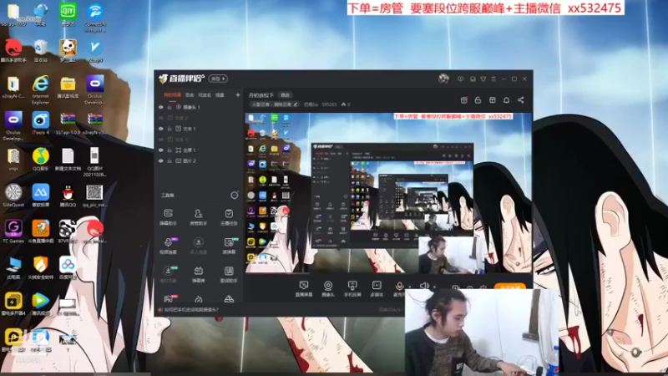Open the TC Games desktop icon
This screenshot has width=668, height=376.
(13, 231)
